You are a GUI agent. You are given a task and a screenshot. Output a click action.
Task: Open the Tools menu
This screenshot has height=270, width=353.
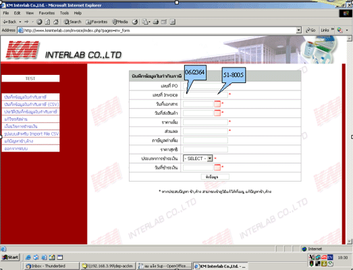[64, 13]
